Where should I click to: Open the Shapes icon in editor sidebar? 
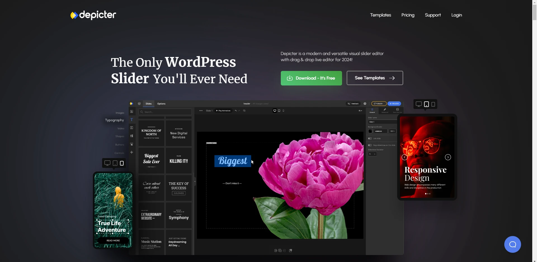[x=131, y=136]
